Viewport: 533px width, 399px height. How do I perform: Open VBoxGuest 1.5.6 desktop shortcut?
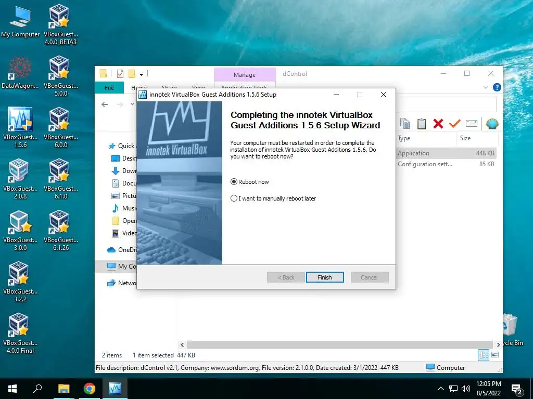pyautogui.click(x=20, y=127)
